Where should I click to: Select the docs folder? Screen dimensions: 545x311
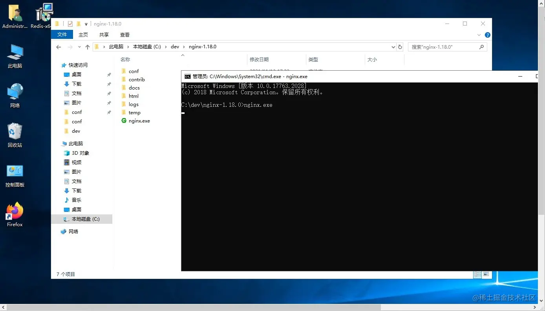coord(134,88)
